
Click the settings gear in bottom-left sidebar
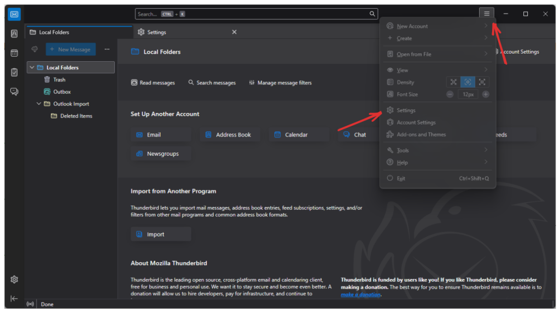click(14, 280)
